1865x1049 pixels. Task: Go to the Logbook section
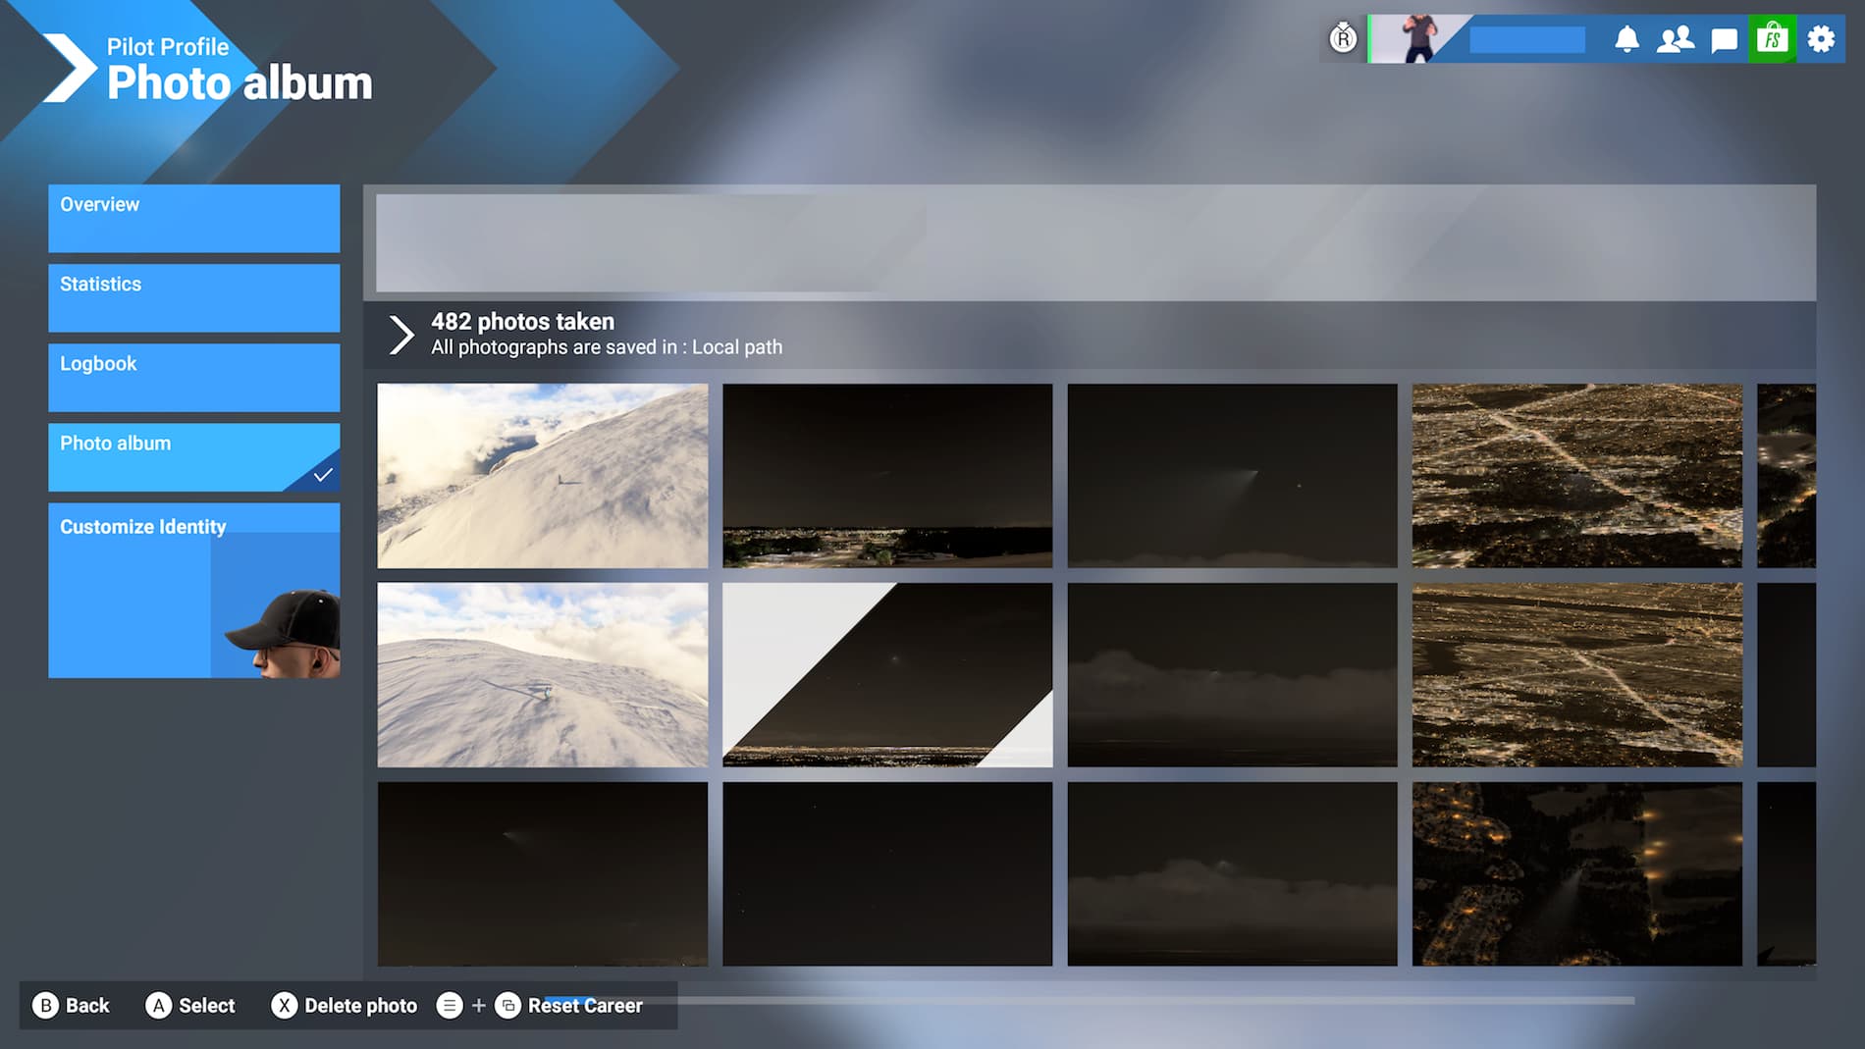(x=193, y=377)
